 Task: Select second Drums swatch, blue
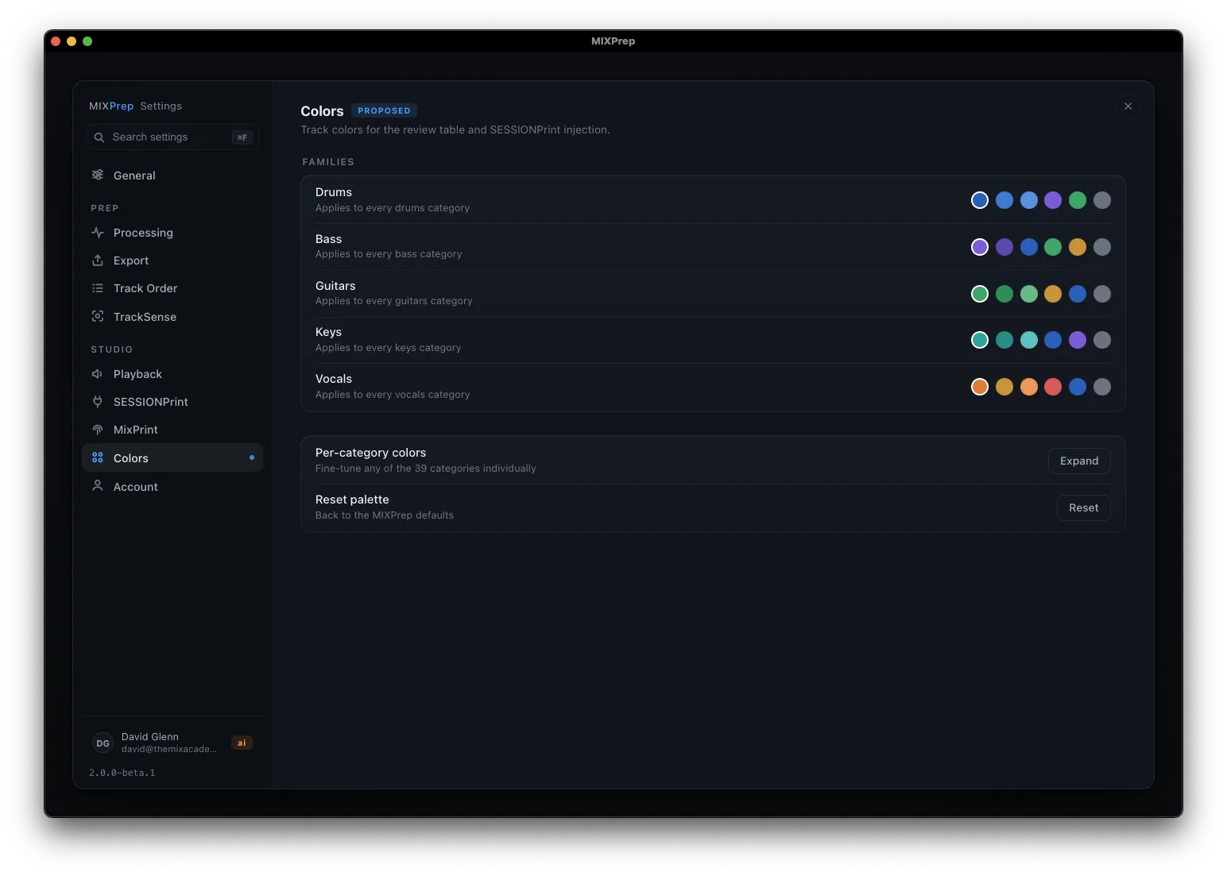pos(1004,200)
